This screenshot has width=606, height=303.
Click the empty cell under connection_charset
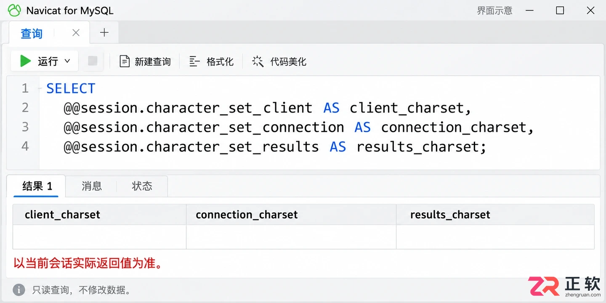[291, 237]
